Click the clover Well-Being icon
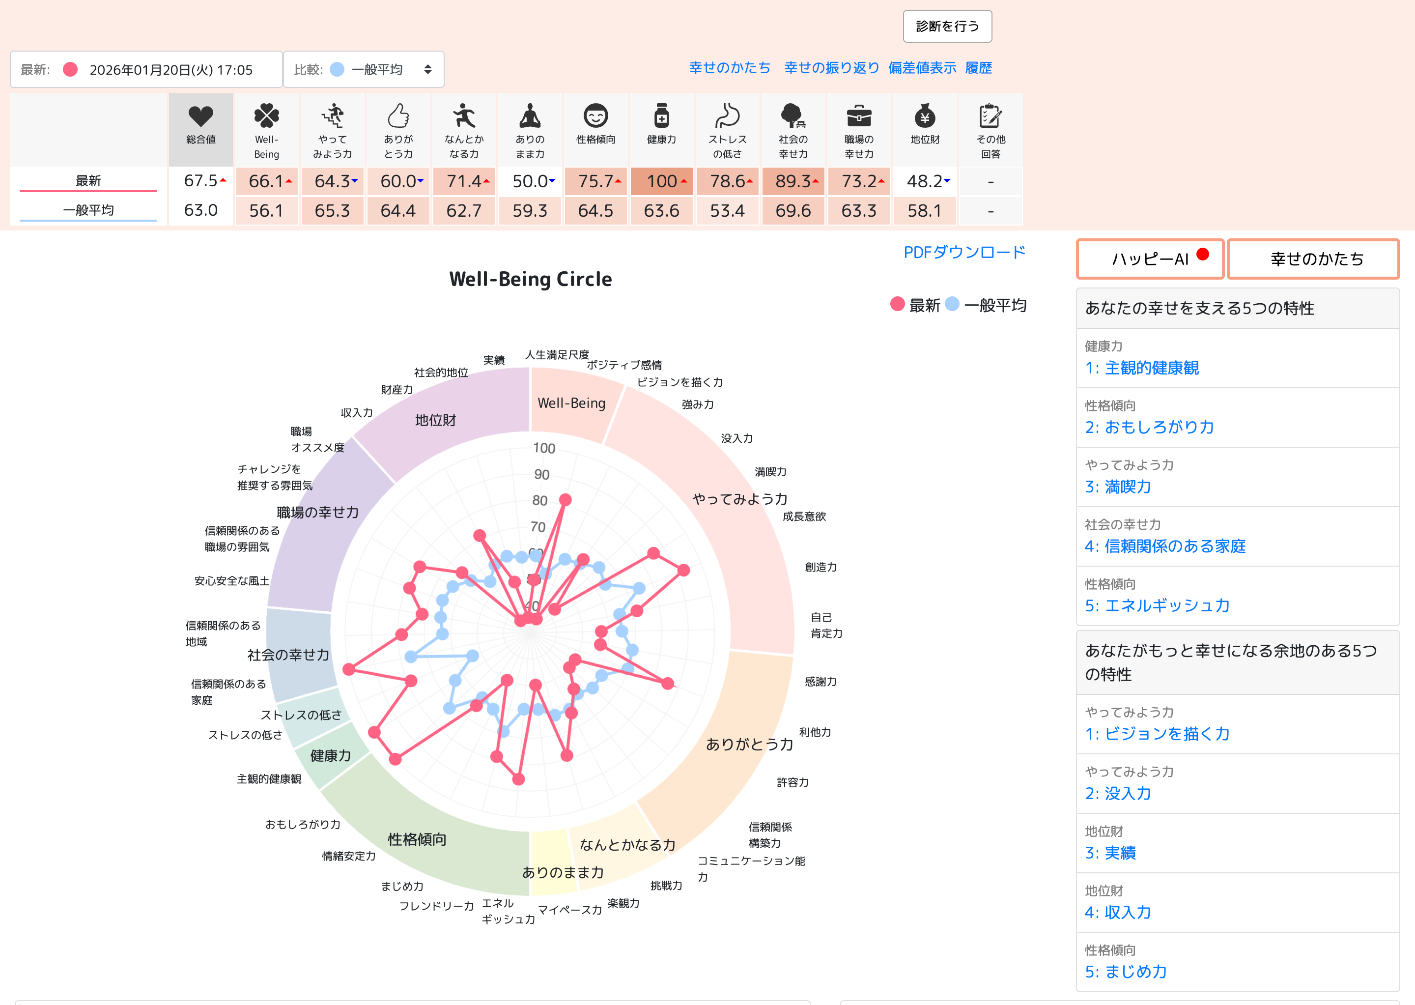1415x1005 pixels. pos(267,115)
